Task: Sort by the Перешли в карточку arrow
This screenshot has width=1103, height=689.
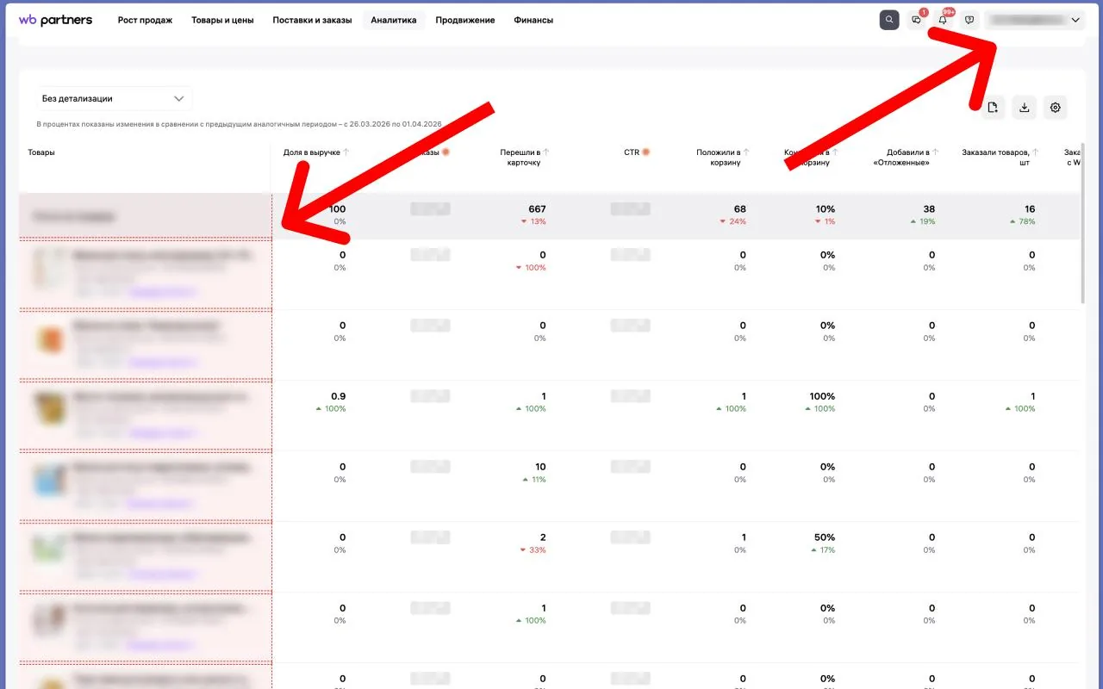Action: click(x=546, y=152)
